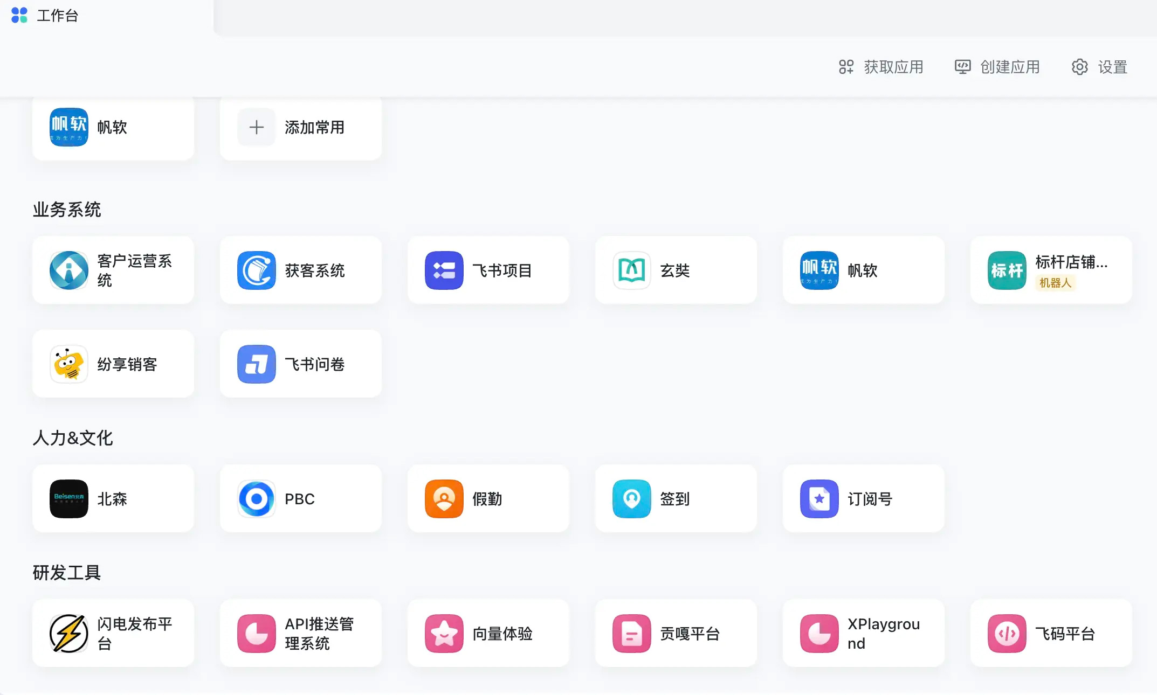Screen dimensions: 1157x695
Task: Click the XPlayground app name
Action: point(884,634)
